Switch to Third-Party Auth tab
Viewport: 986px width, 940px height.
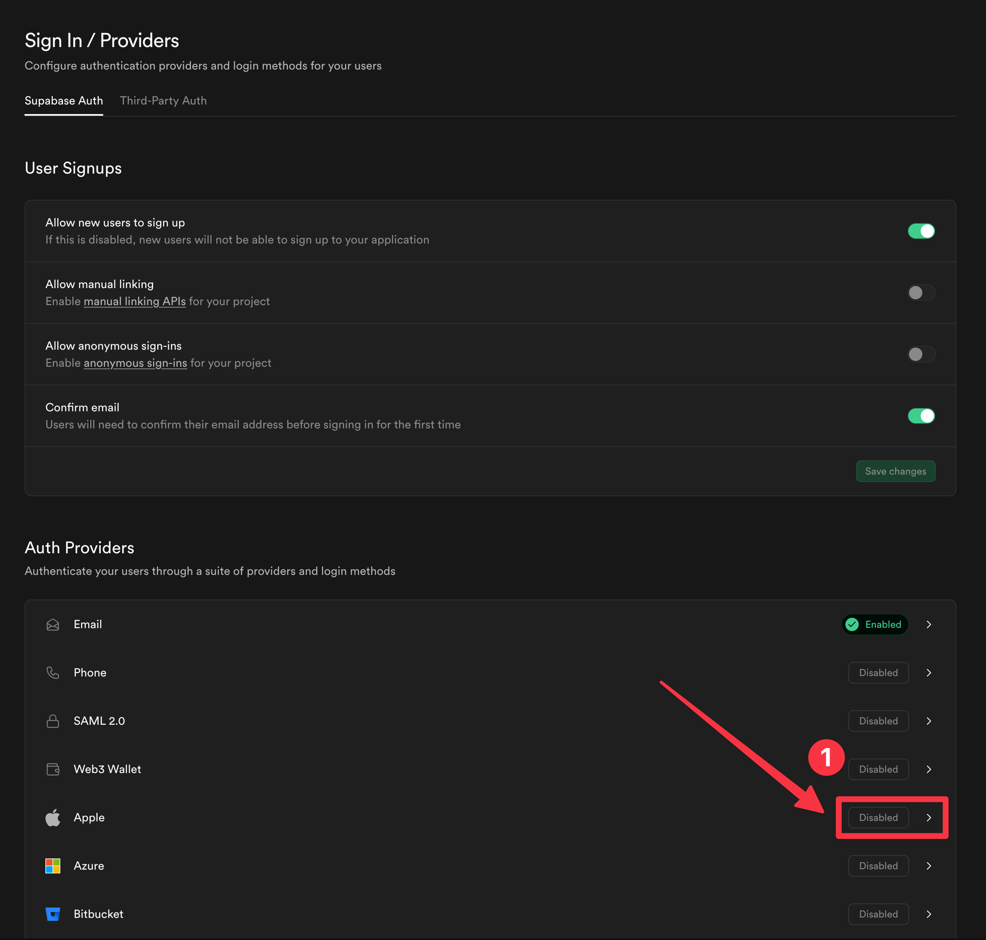[x=163, y=101]
